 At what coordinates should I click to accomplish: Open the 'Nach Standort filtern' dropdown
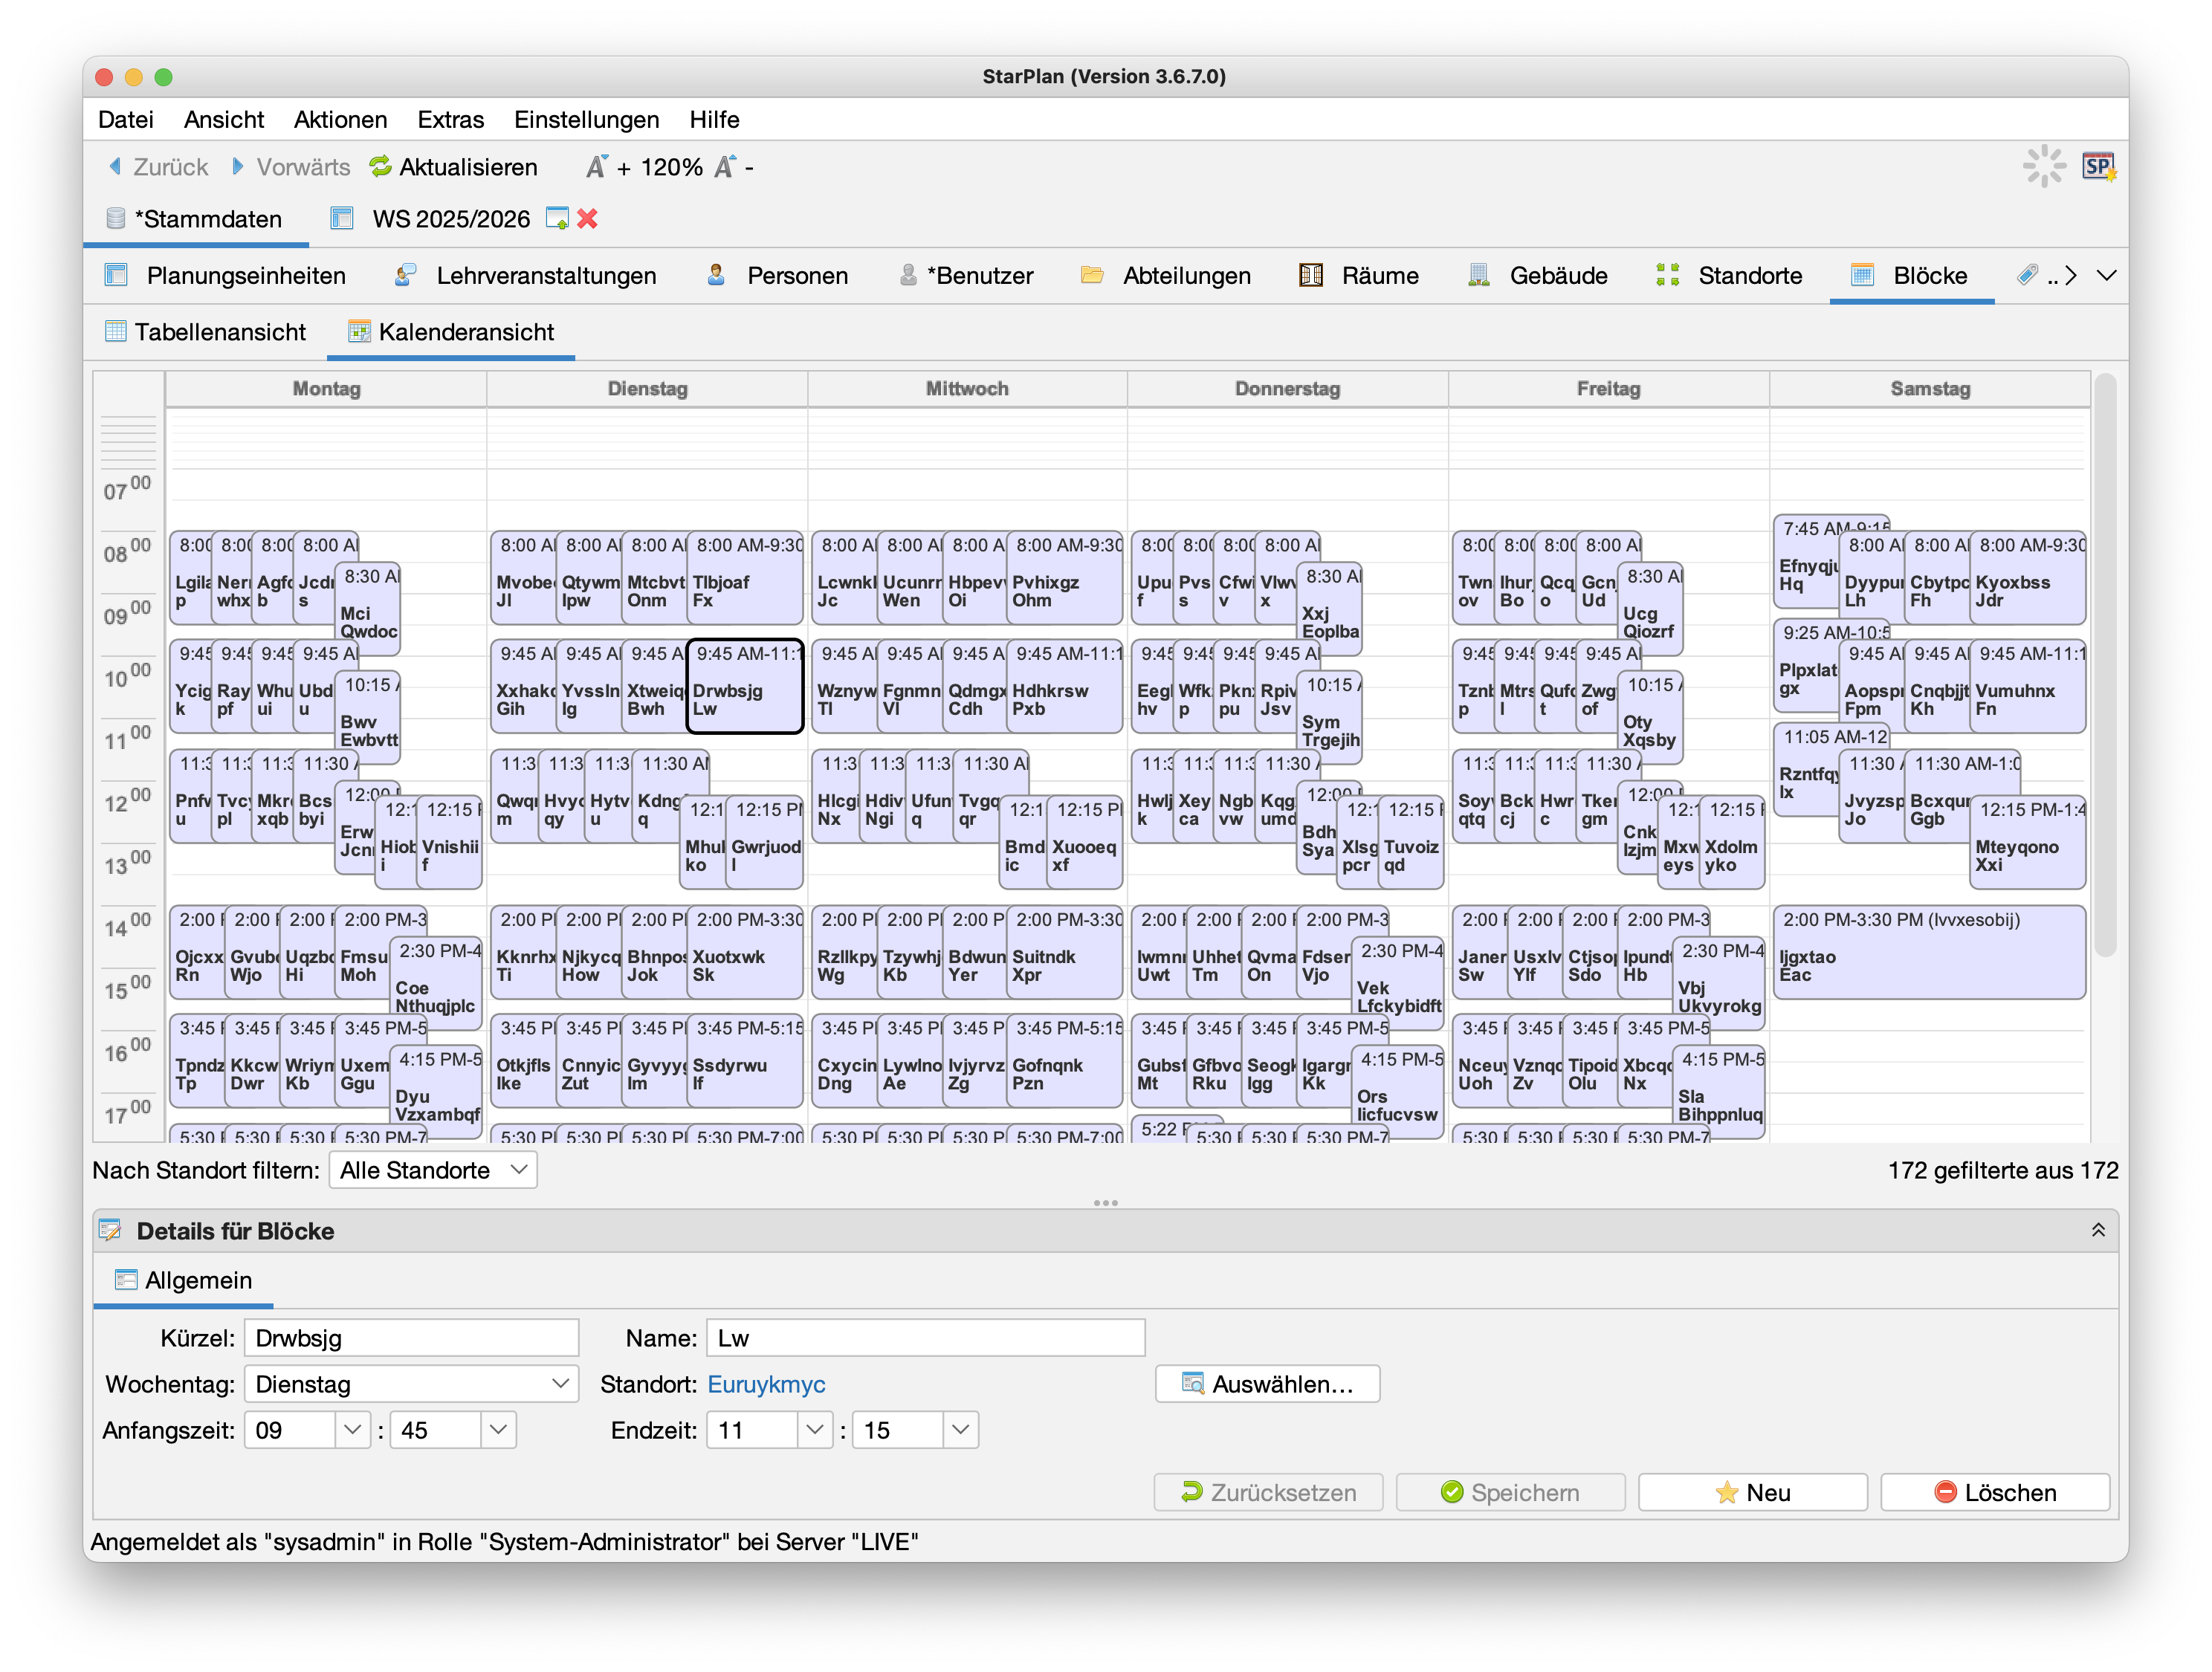pos(433,1170)
